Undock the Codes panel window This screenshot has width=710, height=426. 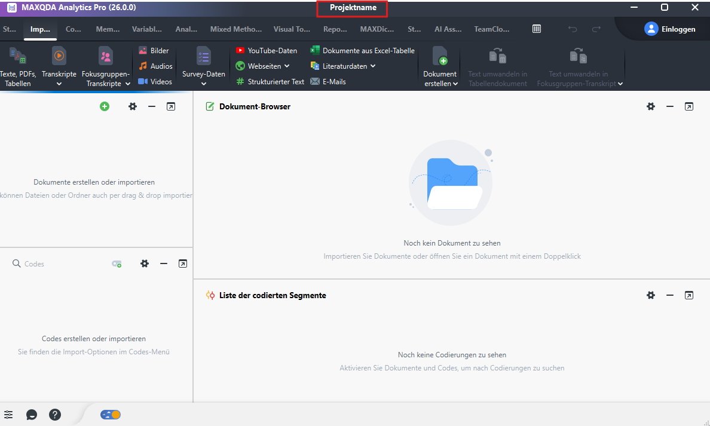(182, 263)
